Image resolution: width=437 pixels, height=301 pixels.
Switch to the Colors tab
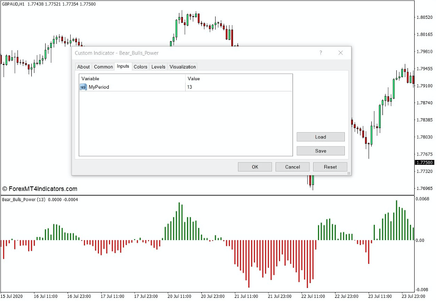coord(140,66)
